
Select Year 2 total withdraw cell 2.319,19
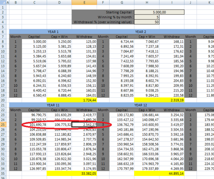pyautogui.click(x=172, y=100)
